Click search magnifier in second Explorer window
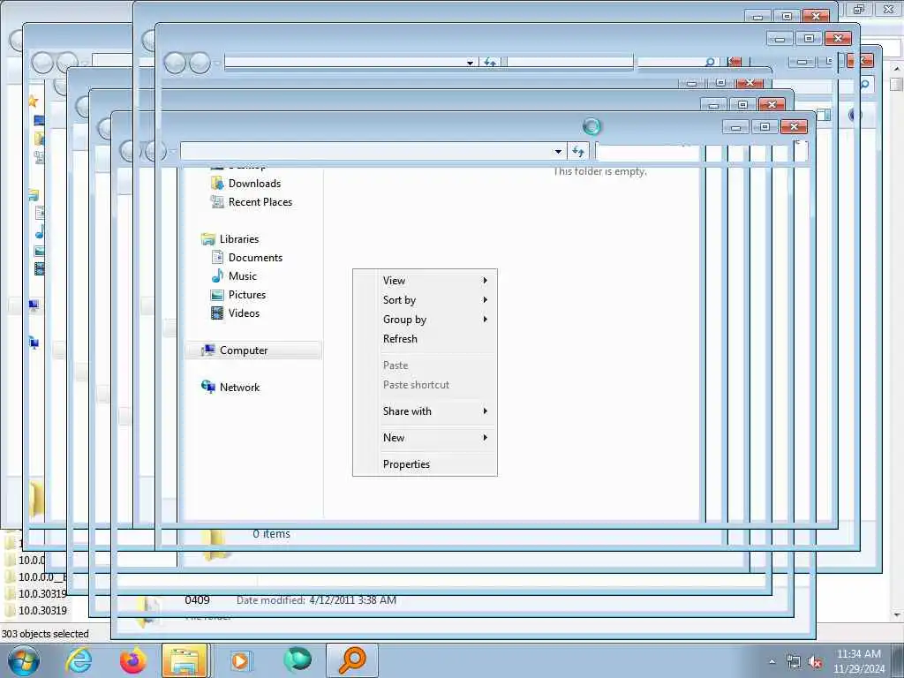Image resolution: width=904 pixels, height=678 pixels. coord(711,62)
